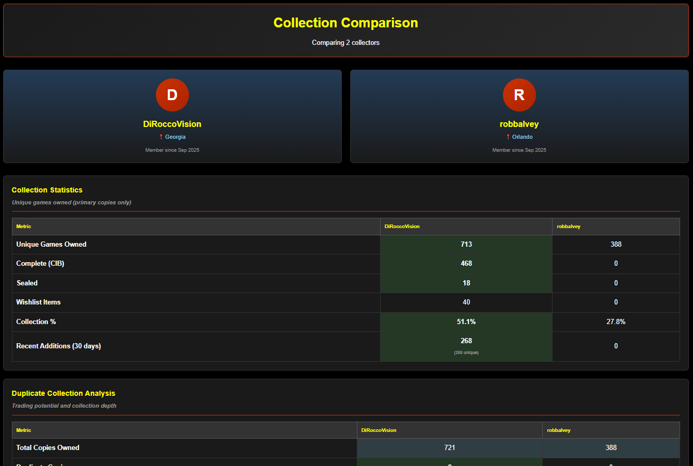Click the red "R" avatar for robbalvey
Viewport: 693px width, 466px height.
519,95
